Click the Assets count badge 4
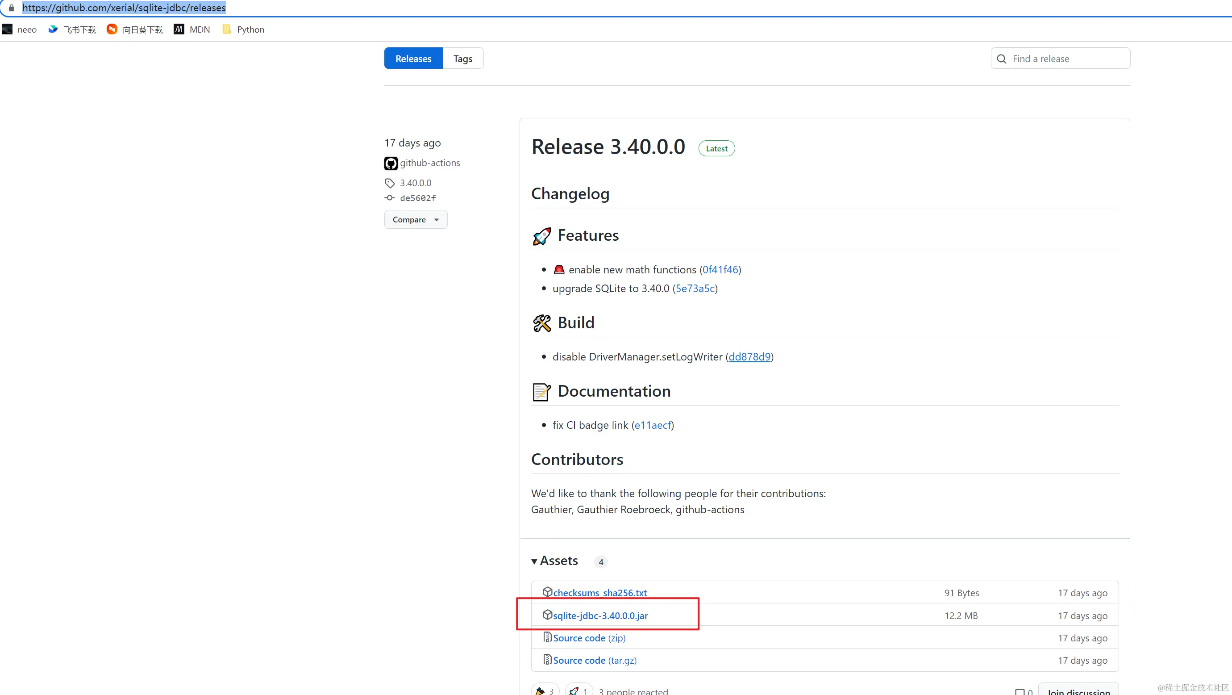Screen dimensions: 1232x695 tap(601, 562)
